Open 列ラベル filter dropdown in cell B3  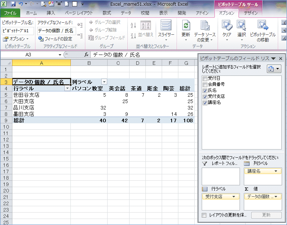tap(104, 82)
